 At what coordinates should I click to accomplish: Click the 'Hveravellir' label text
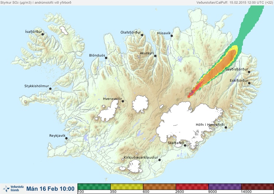click(x=113, y=99)
